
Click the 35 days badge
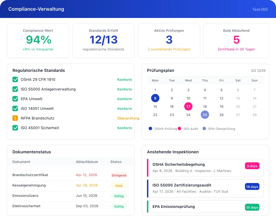[252, 208]
